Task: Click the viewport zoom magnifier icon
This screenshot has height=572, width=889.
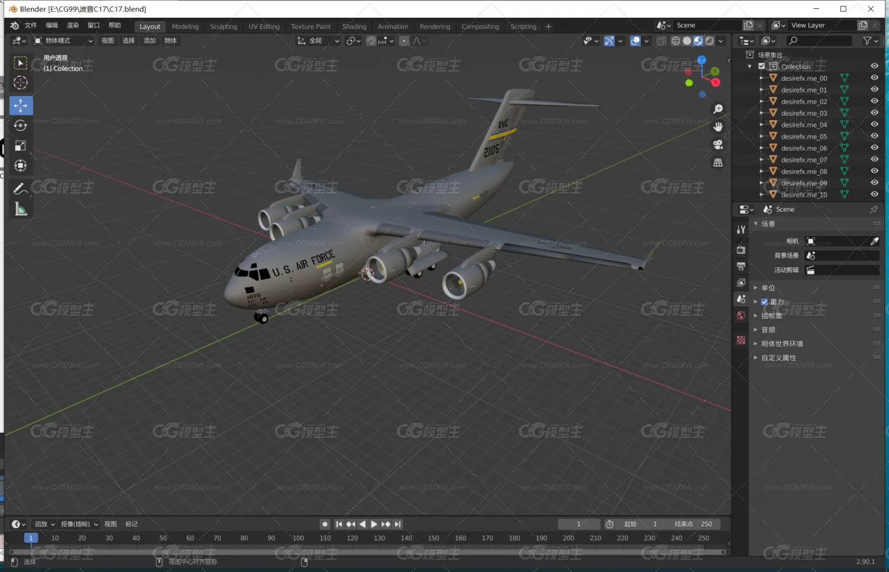Action: pyautogui.click(x=718, y=109)
